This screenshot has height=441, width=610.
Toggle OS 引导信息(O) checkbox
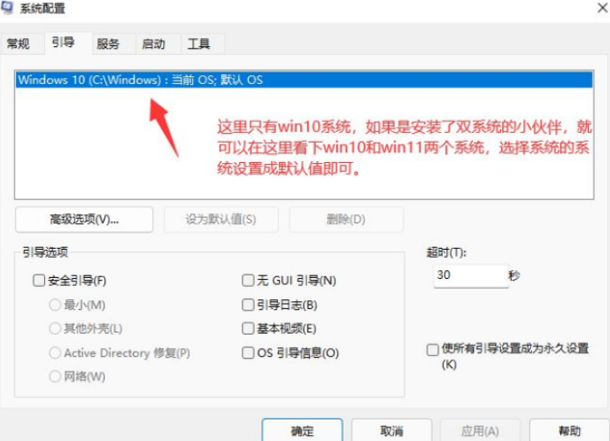tap(249, 352)
